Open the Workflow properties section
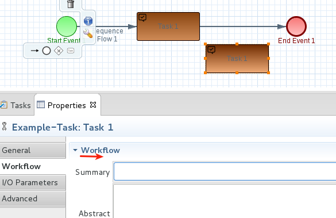 [x=33, y=166]
